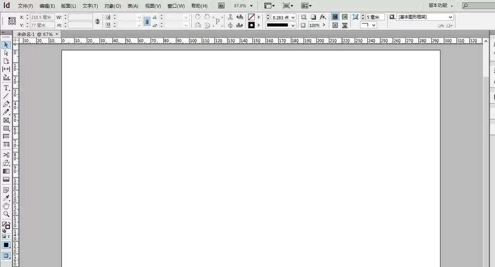Image resolution: width=495 pixels, height=267 pixels.
Task: Toggle constrain width and height proportions
Action: (98, 21)
